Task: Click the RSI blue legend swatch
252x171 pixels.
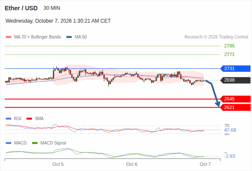Action: (x=9, y=119)
